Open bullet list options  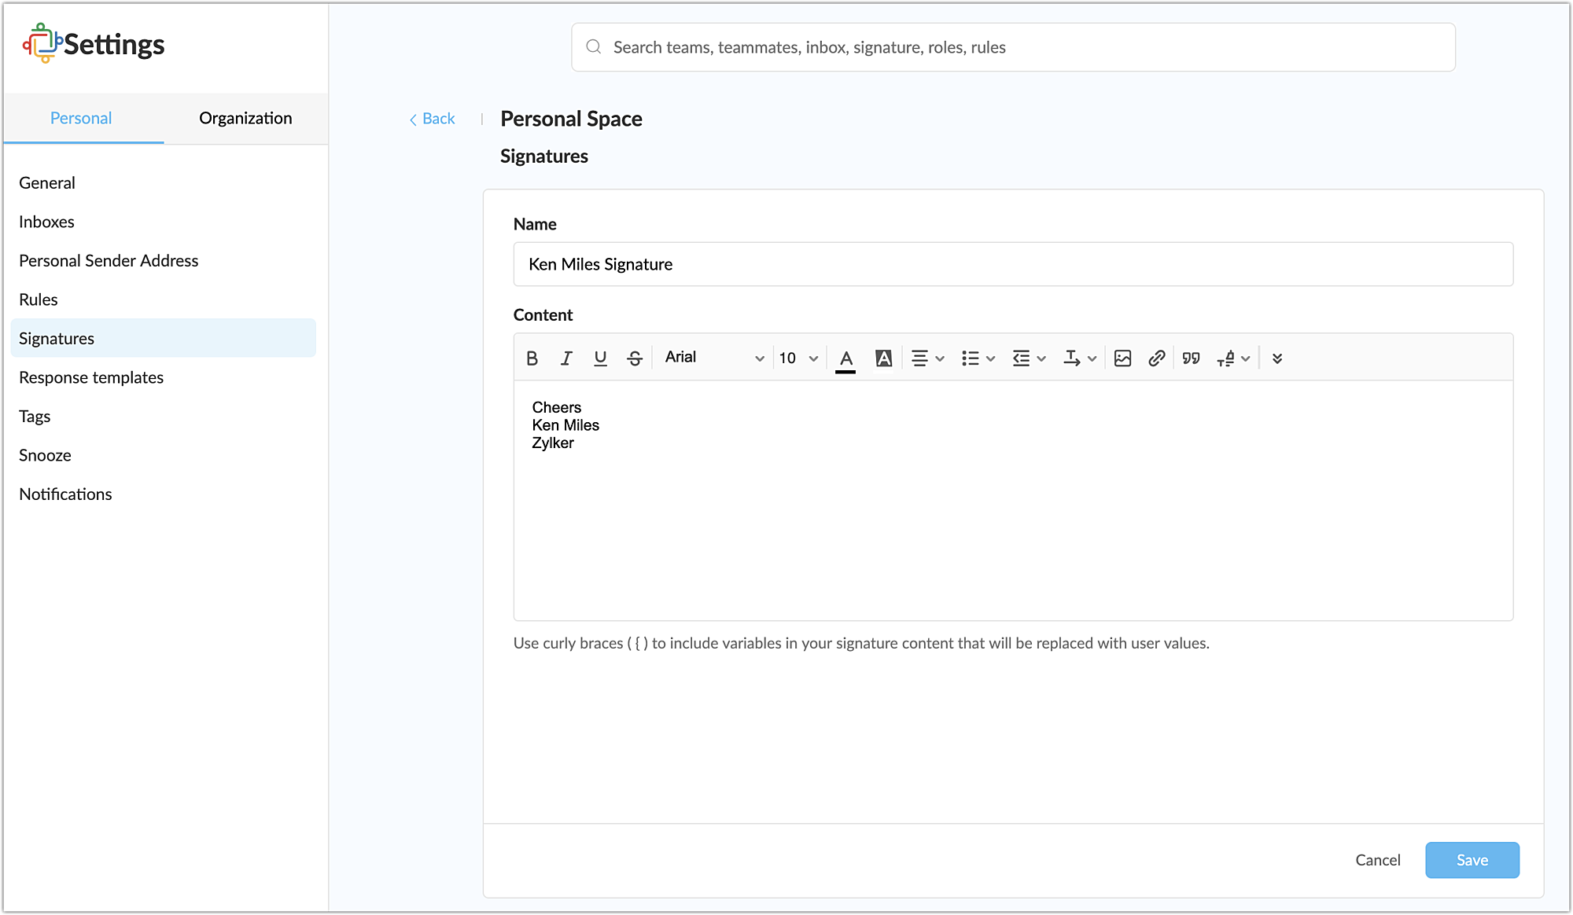point(978,358)
